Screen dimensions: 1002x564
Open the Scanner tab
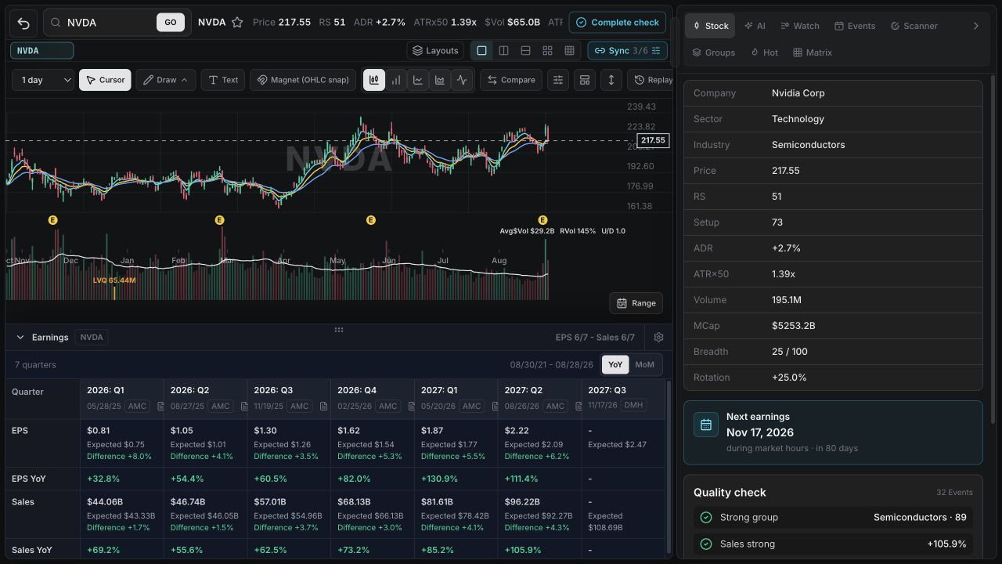(914, 26)
